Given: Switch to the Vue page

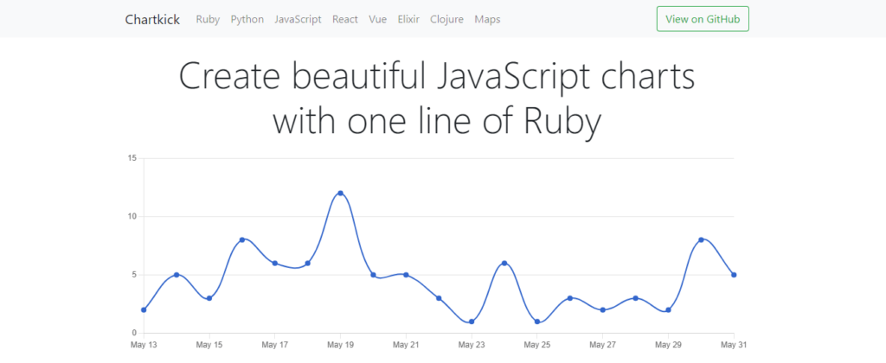Looking at the screenshot, I should [378, 19].
